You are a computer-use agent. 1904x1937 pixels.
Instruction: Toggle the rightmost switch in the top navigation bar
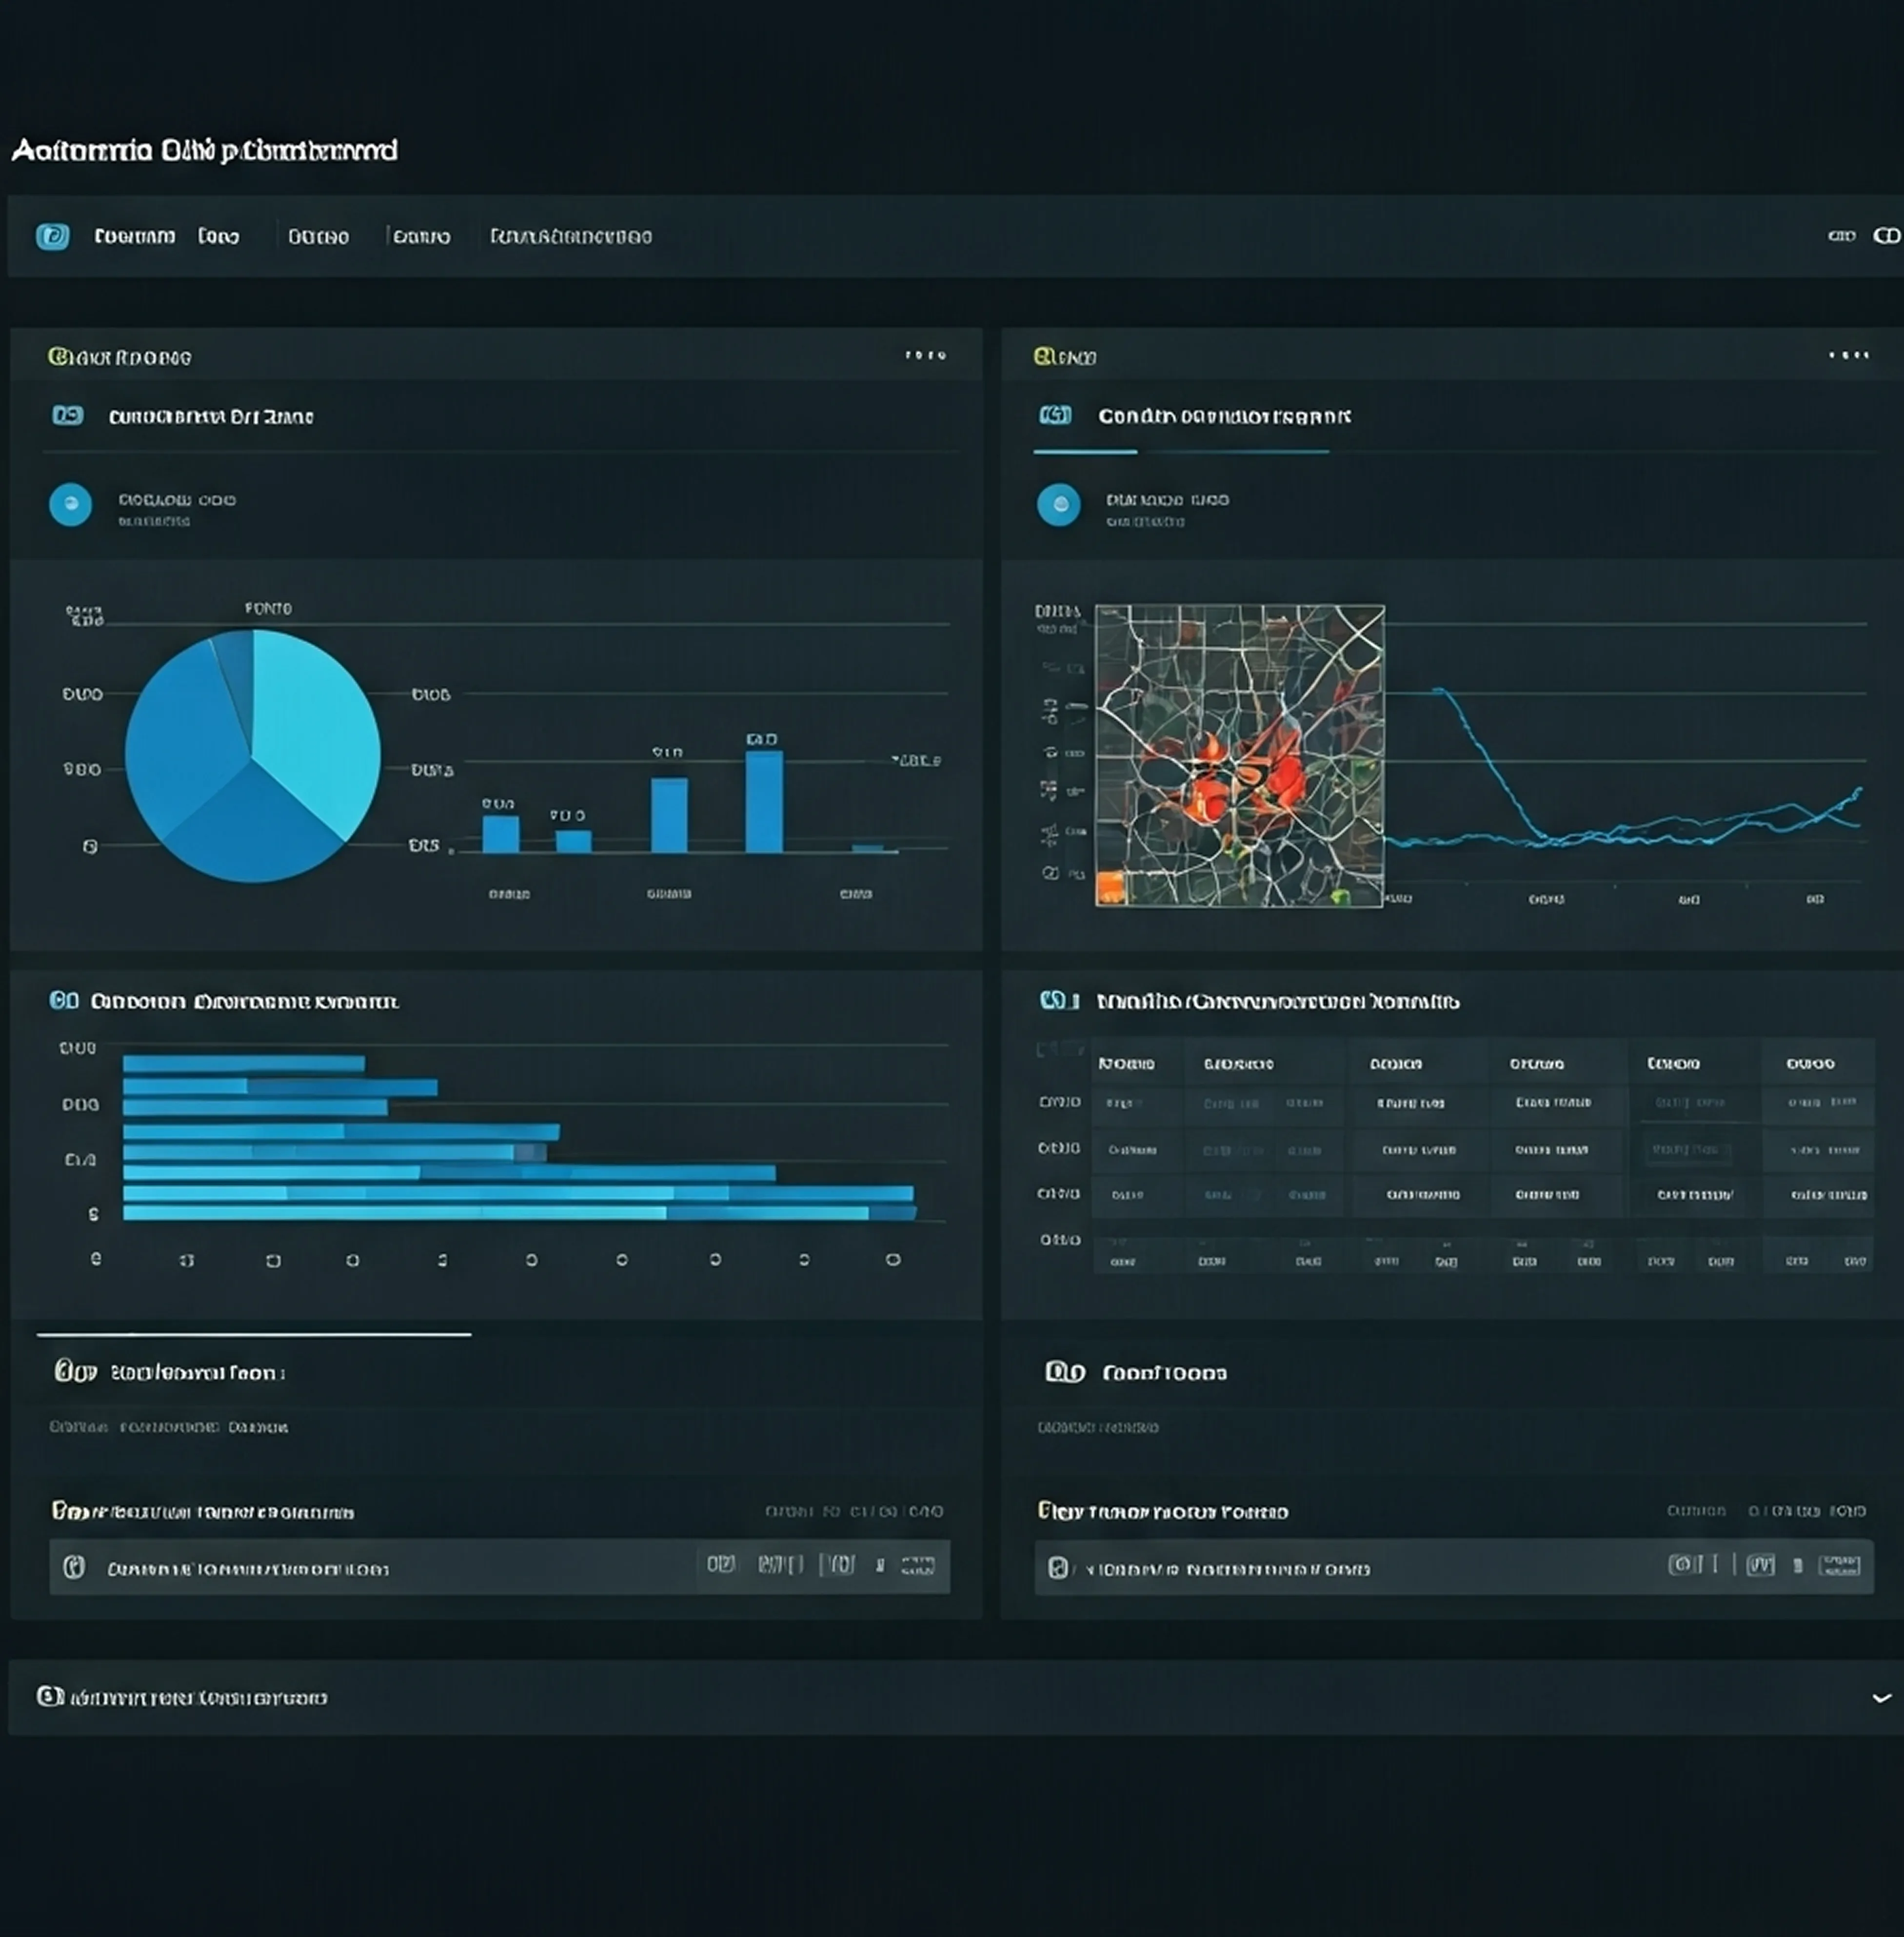point(1886,236)
